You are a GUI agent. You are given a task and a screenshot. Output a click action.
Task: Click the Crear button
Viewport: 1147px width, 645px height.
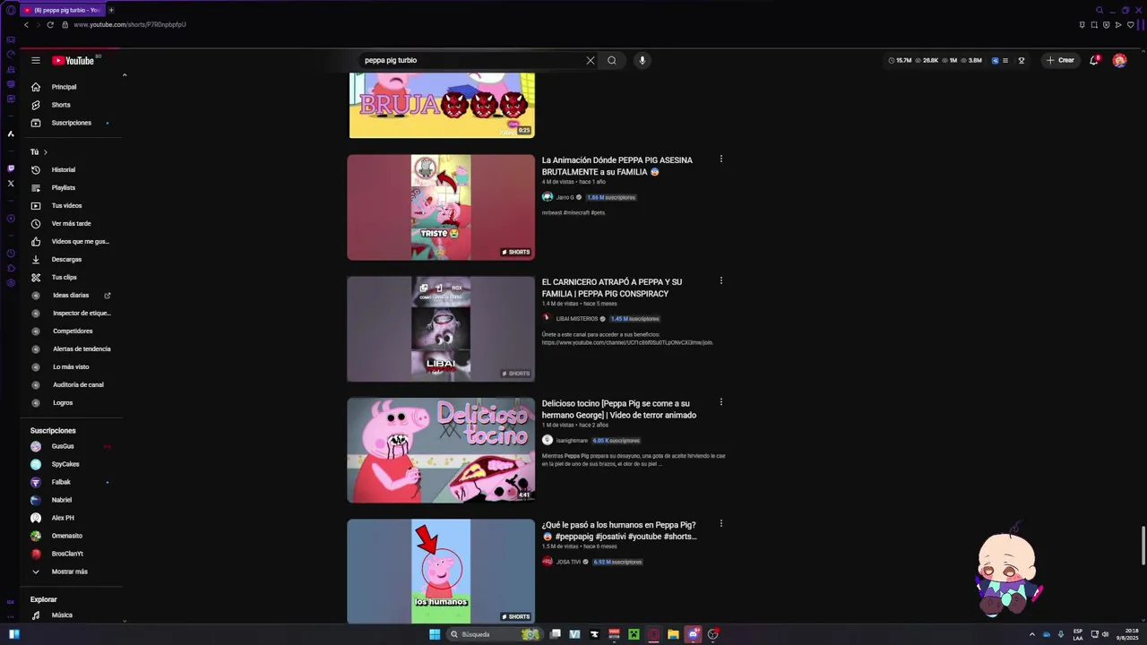1060,60
